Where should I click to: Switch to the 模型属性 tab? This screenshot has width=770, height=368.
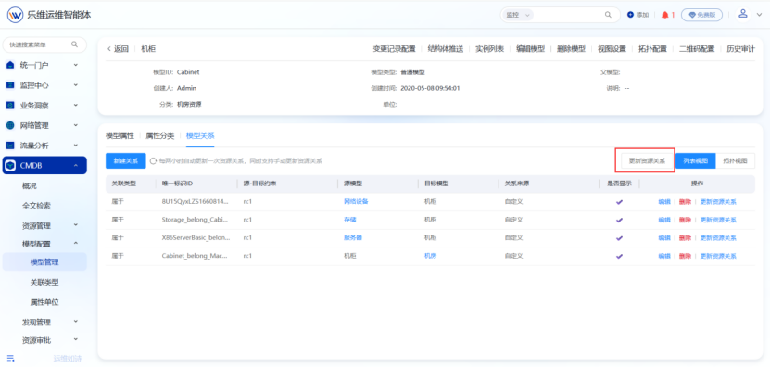coord(120,136)
